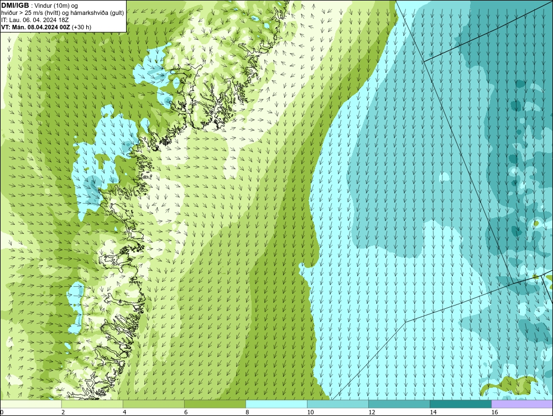Click the legend label '16'

pyautogui.click(x=494, y=412)
